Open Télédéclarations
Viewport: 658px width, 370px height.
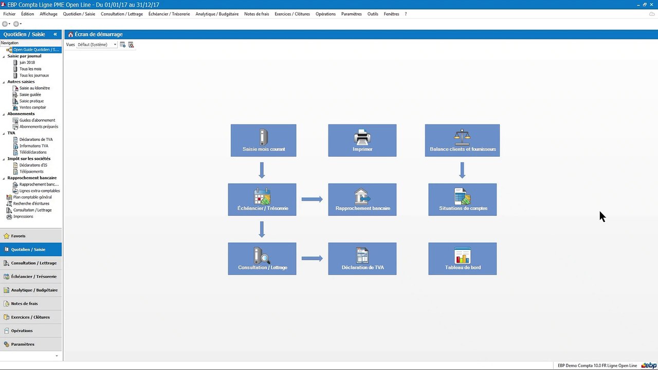33,152
